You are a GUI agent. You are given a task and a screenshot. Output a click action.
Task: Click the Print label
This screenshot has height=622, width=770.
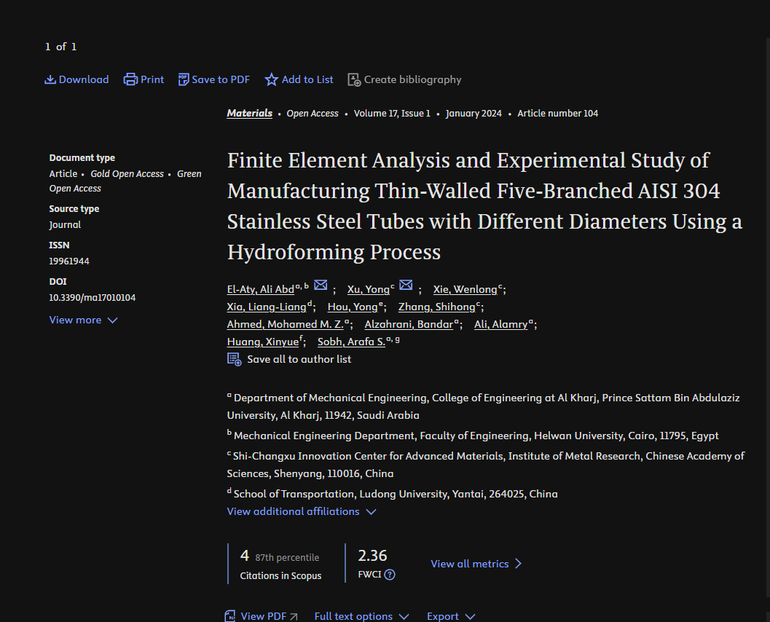[152, 79]
